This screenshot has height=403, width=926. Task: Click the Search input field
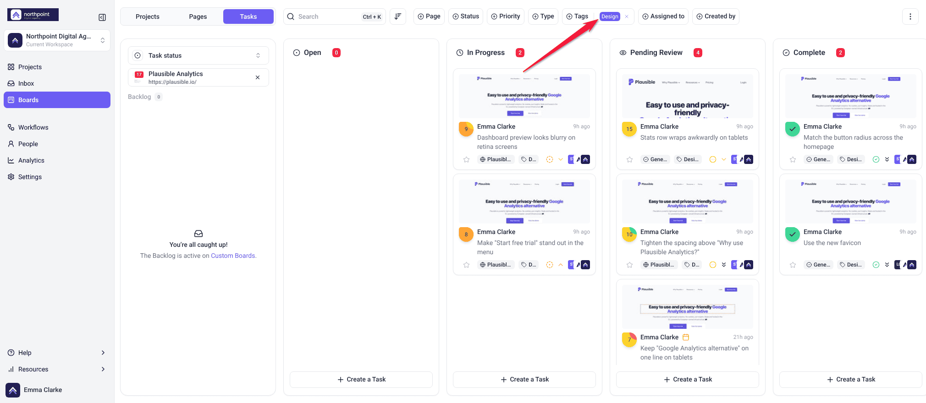(335, 16)
